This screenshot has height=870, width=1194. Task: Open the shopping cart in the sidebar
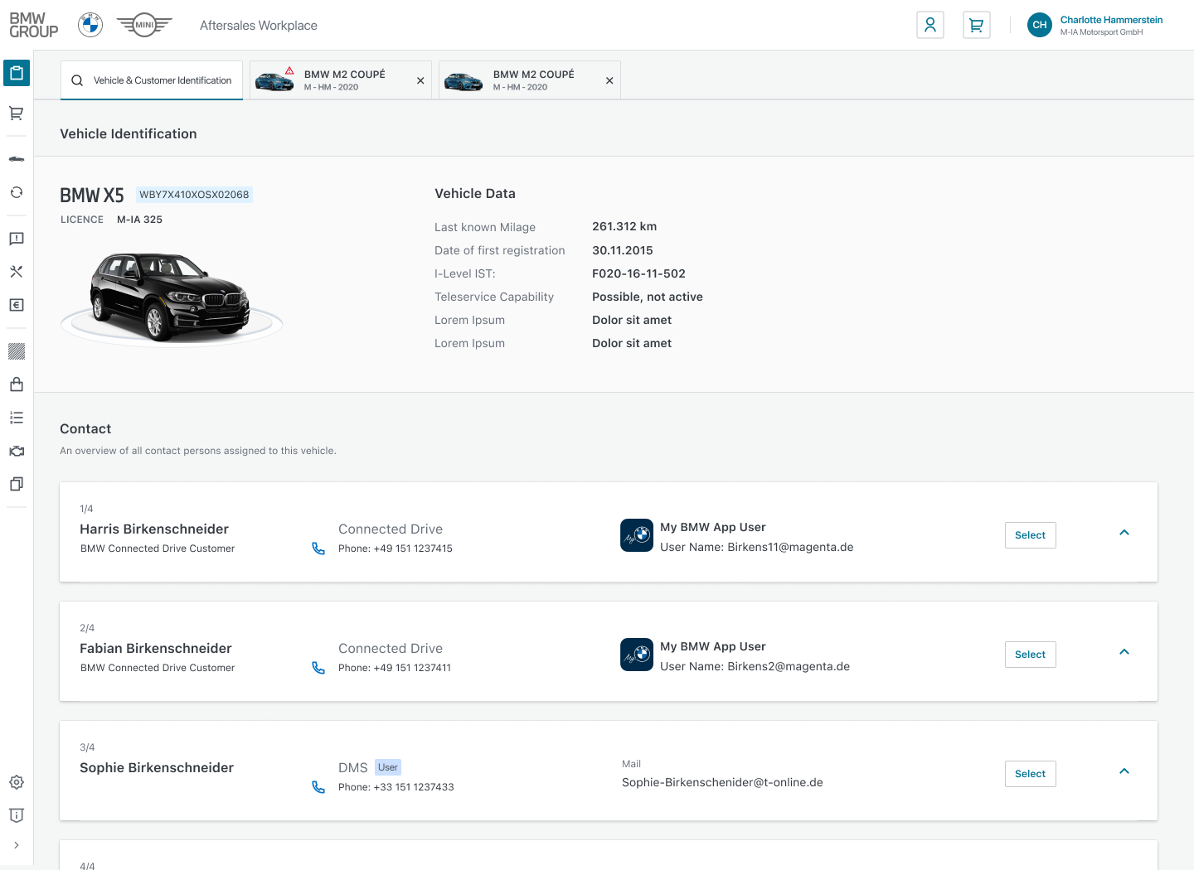17,114
